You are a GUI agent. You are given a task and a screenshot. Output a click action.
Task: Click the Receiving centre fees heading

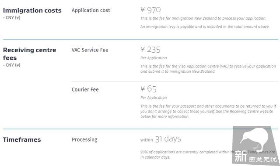click(x=30, y=54)
